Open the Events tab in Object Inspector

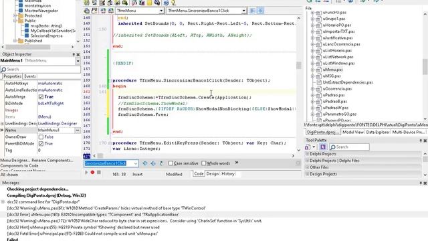point(29,76)
